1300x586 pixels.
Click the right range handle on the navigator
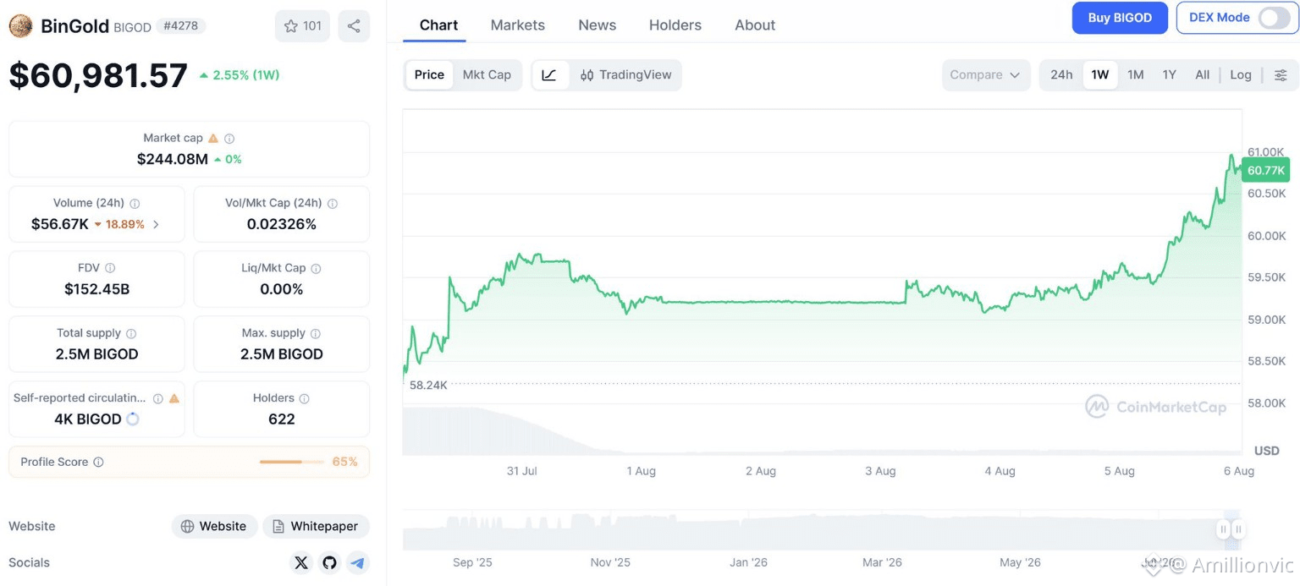pyautogui.click(x=1237, y=530)
